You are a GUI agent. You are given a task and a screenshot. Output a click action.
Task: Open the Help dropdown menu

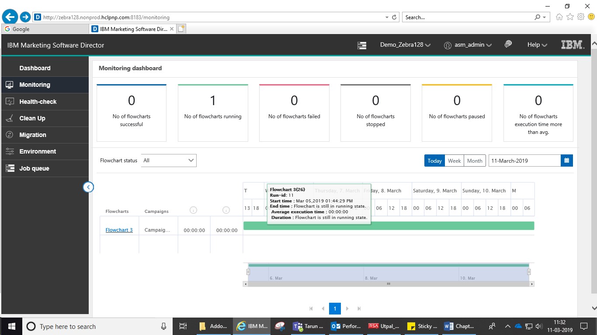(x=537, y=44)
